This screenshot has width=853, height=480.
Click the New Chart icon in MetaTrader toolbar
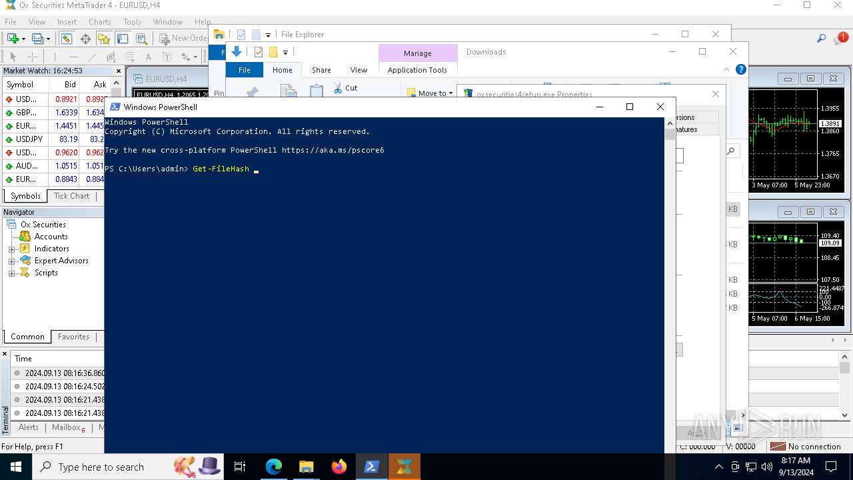point(13,39)
